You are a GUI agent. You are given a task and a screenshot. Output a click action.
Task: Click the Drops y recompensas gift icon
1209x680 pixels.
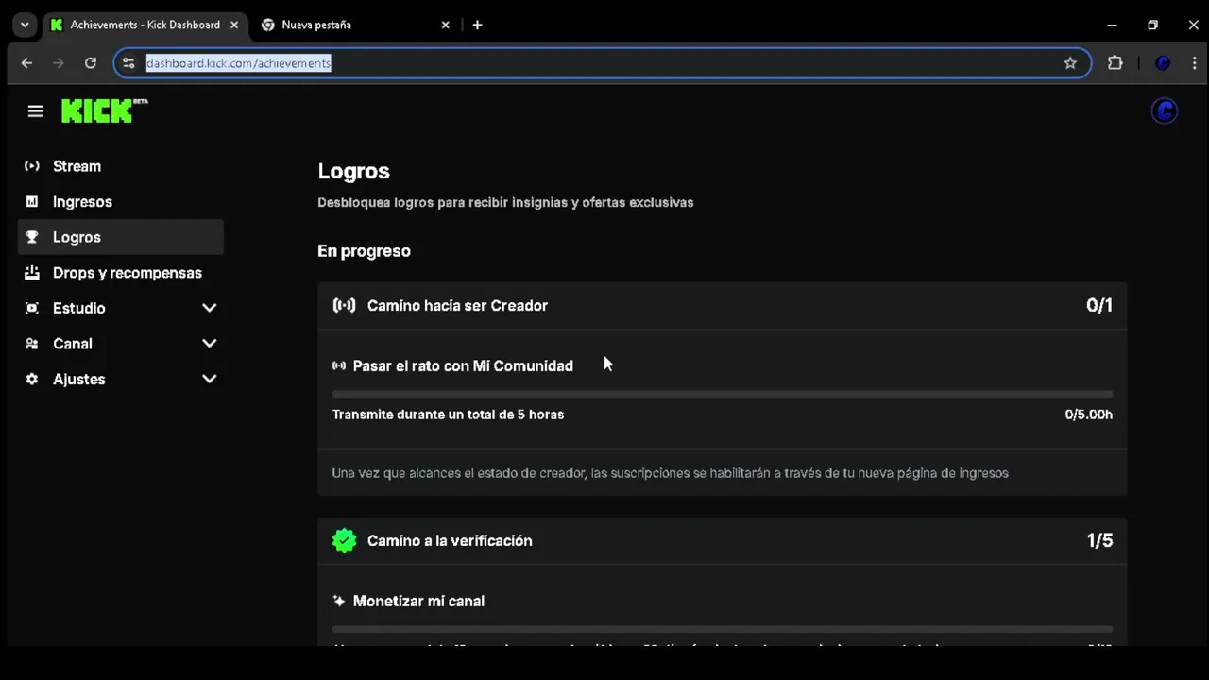32,273
